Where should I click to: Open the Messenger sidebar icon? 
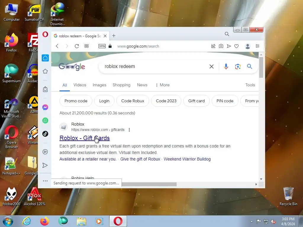[x=45, y=107]
